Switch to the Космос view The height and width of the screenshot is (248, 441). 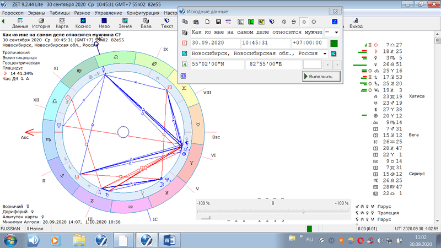pos(83,23)
